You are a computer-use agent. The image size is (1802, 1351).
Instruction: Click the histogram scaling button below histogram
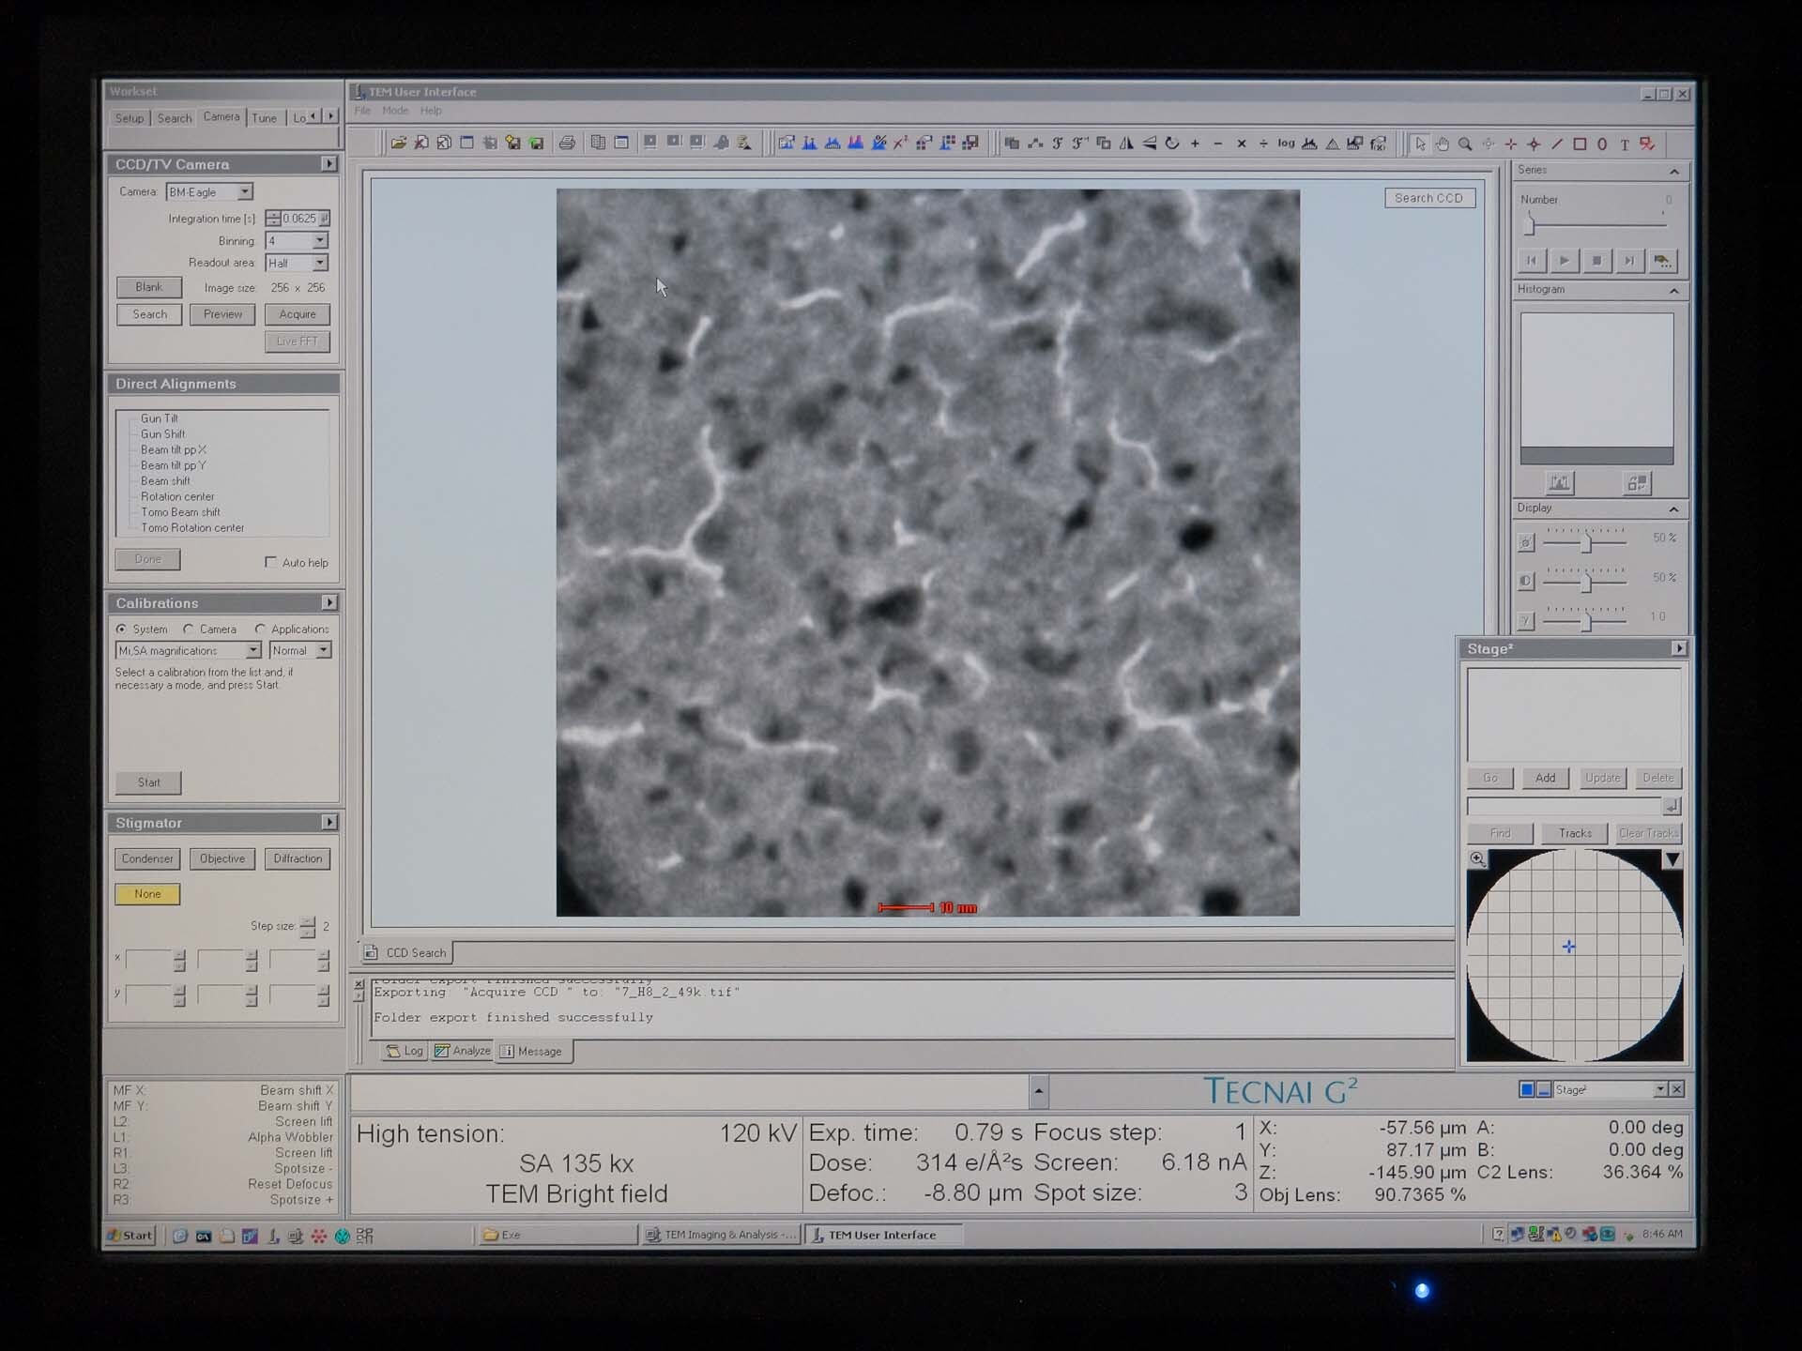point(1559,482)
